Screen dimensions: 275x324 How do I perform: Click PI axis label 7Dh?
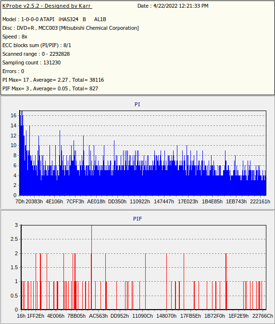20,201
